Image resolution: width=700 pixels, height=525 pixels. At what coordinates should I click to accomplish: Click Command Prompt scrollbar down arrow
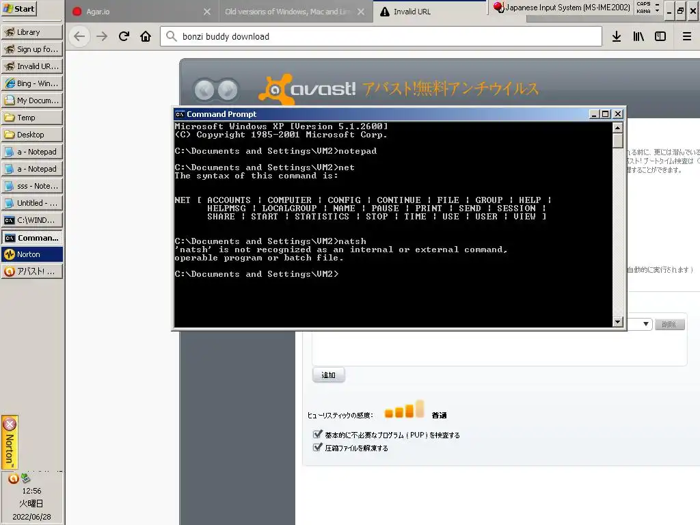click(x=618, y=321)
